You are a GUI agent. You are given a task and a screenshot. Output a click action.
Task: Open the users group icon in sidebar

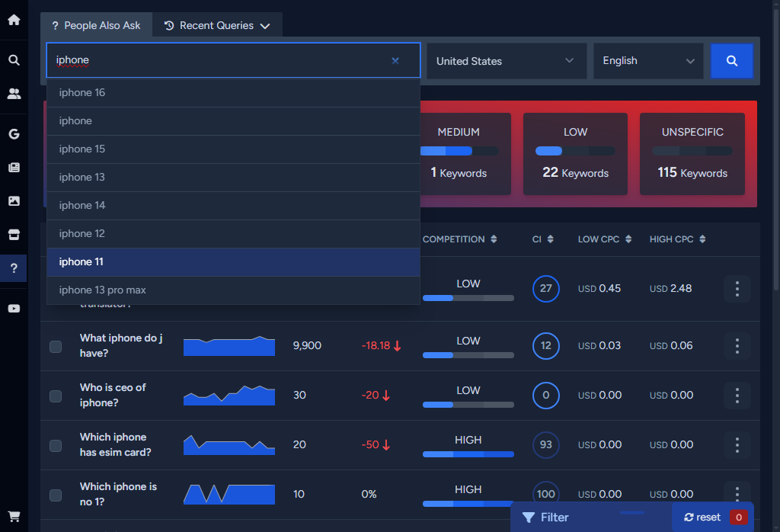(14, 94)
